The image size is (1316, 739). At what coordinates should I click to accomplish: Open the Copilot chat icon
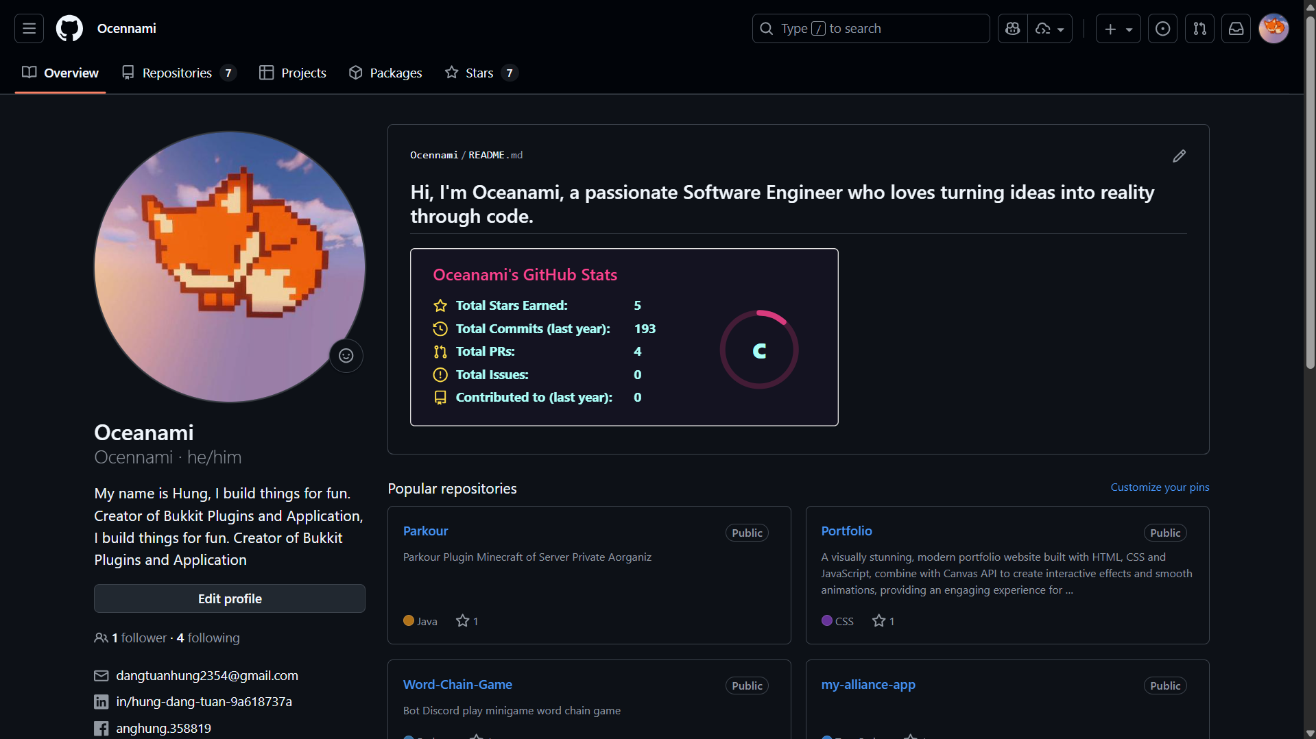[1012, 29]
